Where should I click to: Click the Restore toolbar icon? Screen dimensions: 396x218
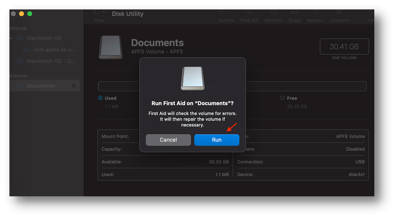pos(315,13)
